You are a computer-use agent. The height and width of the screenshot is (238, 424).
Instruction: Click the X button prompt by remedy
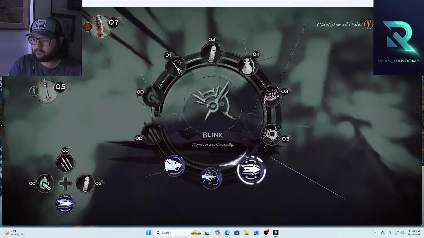click(34, 91)
